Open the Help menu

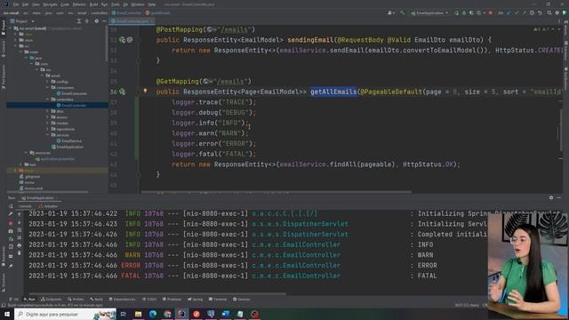pos(152,4)
